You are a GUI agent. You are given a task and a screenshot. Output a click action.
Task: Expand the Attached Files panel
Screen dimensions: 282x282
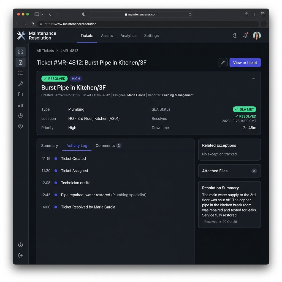pyautogui.click(x=229, y=171)
